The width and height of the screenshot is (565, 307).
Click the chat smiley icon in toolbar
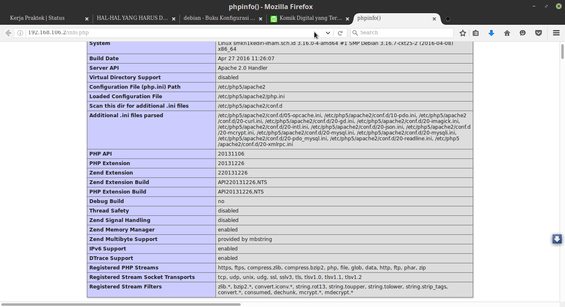pyautogui.click(x=523, y=33)
